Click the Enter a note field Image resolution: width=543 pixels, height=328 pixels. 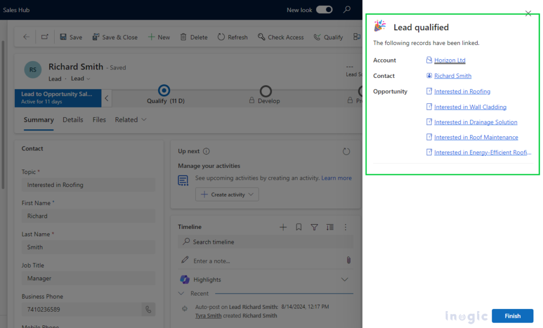[266, 261]
